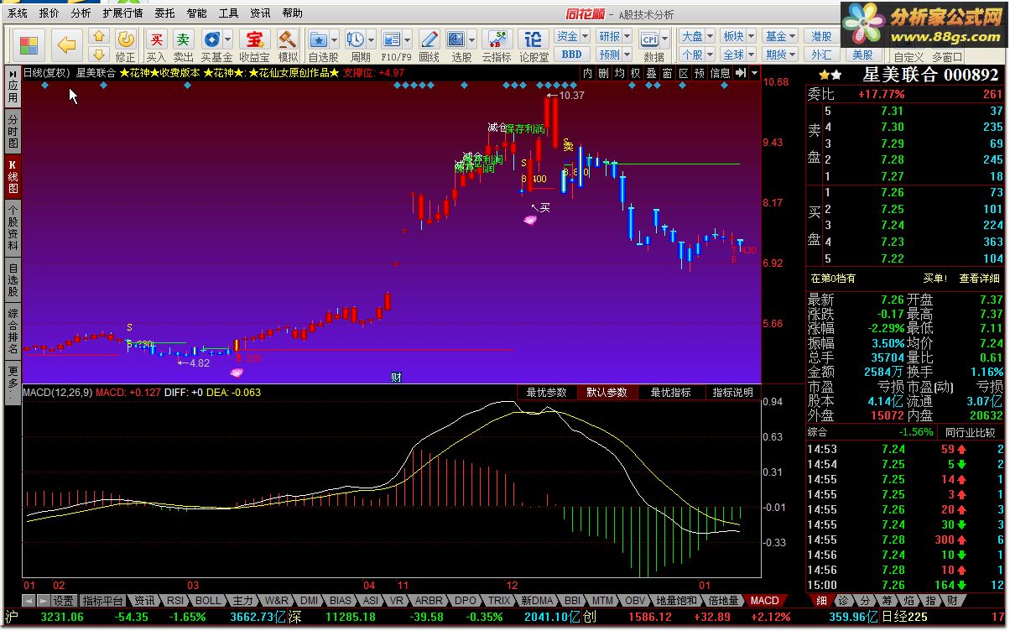Click the 细 detail tab in the right panel
The image size is (1010, 631).
coord(821,601)
